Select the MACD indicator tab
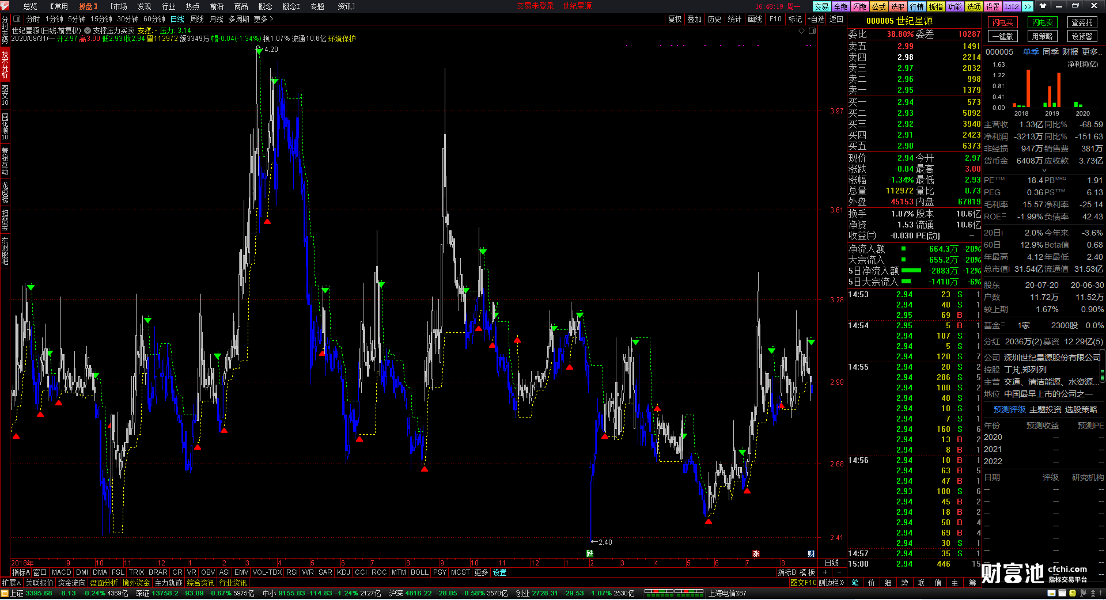 (61, 572)
